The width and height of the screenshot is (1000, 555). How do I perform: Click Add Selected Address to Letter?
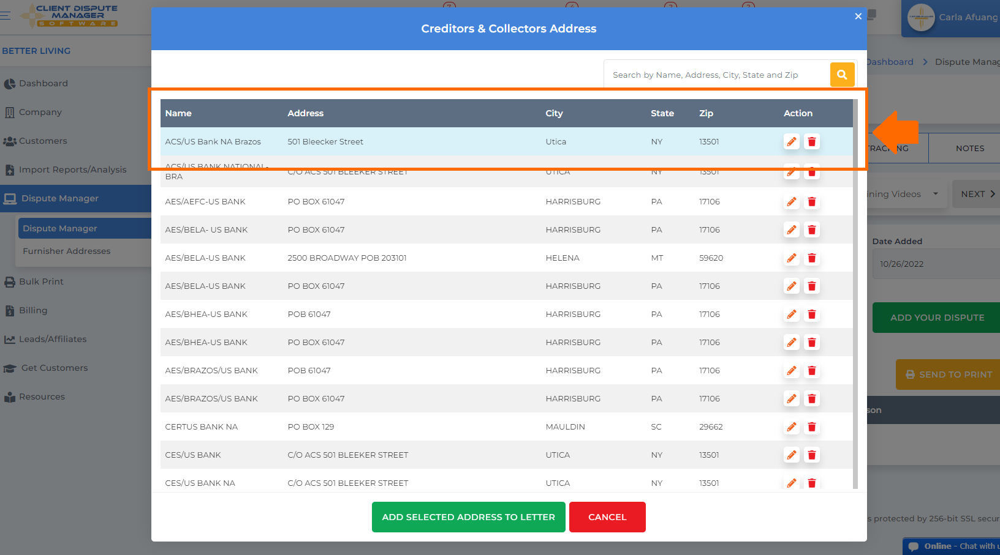click(x=468, y=517)
